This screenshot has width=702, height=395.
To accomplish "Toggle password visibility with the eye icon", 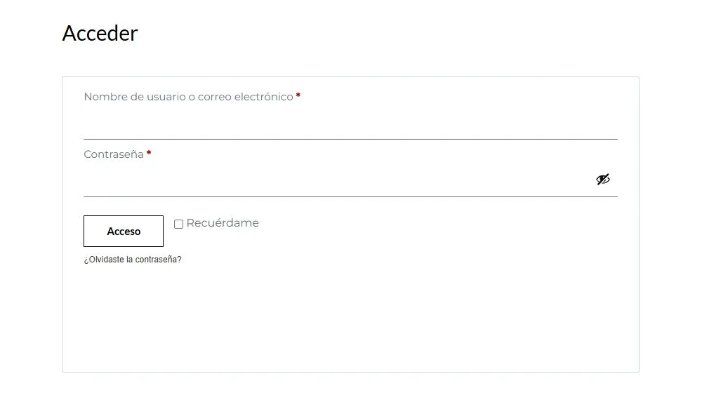I will (x=603, y=180).
